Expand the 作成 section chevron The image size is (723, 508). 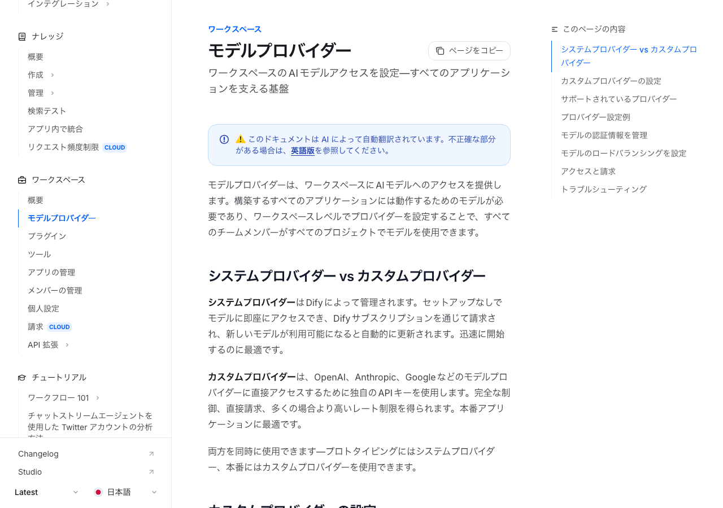53,75
